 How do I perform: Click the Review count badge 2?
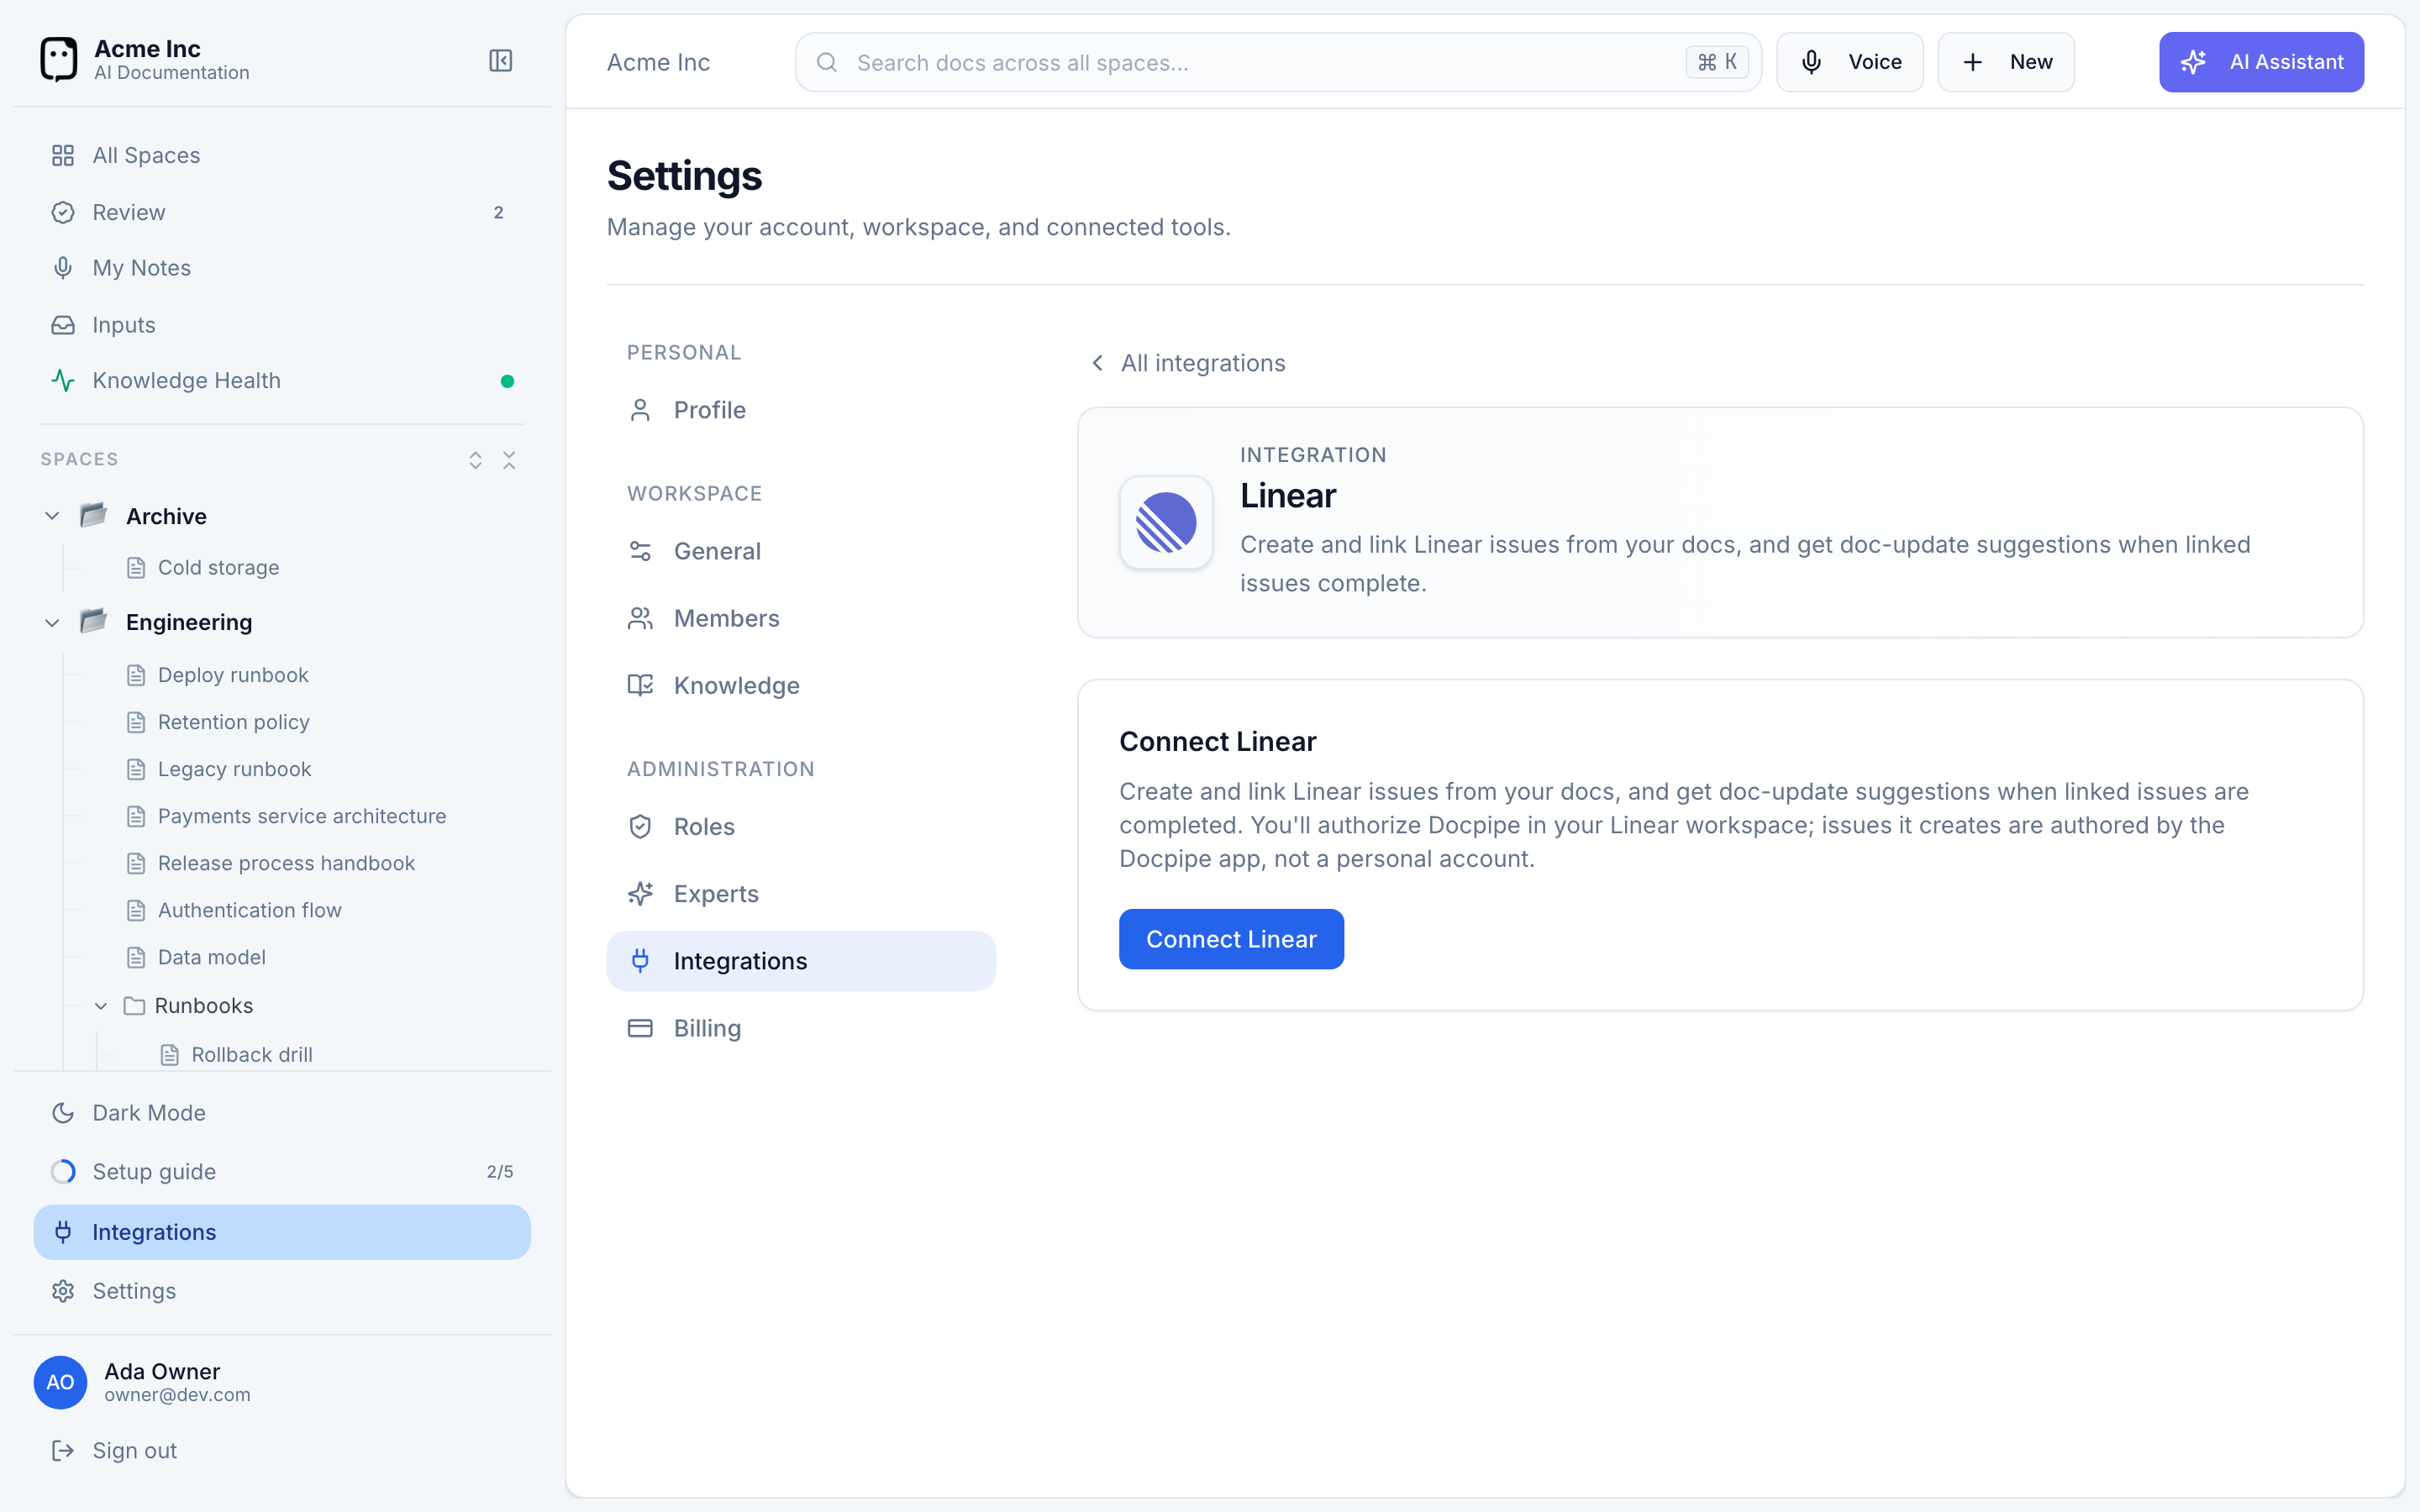(x=498, y=212)
